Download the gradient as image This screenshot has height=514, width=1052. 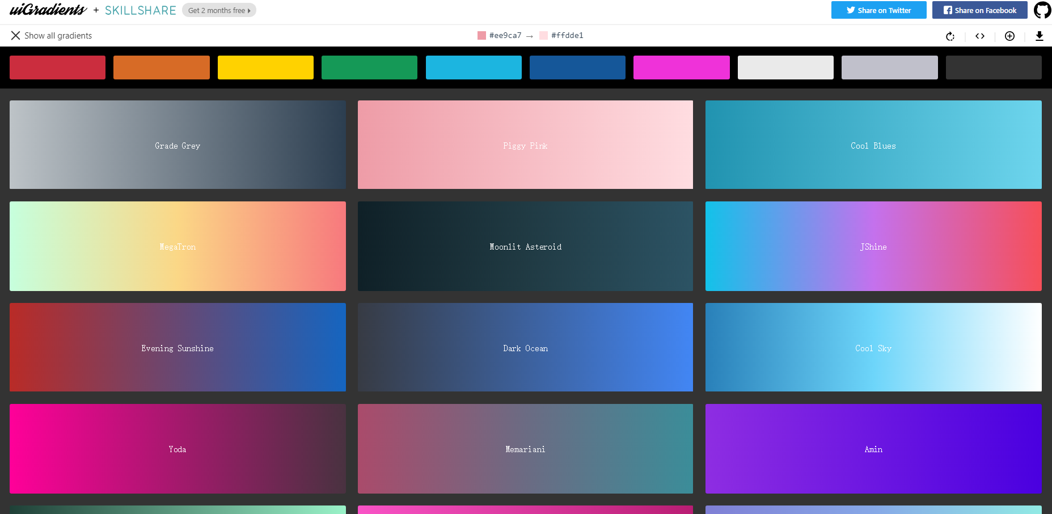tap(1039, 36)
